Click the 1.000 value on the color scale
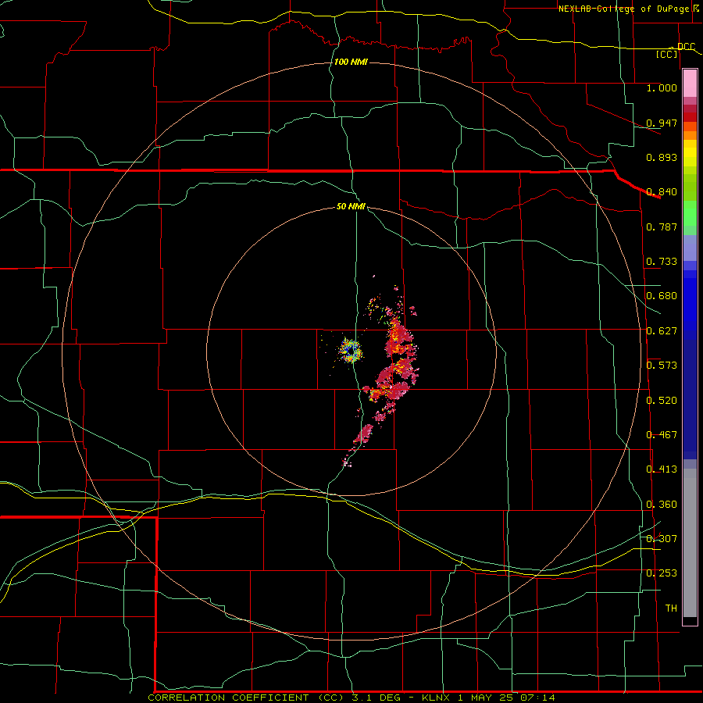 (x=662, y=87)
